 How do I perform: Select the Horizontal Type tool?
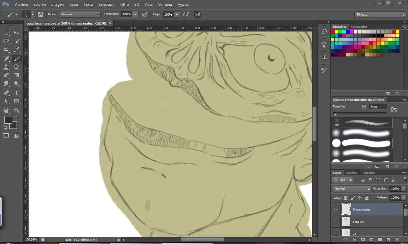17,93
